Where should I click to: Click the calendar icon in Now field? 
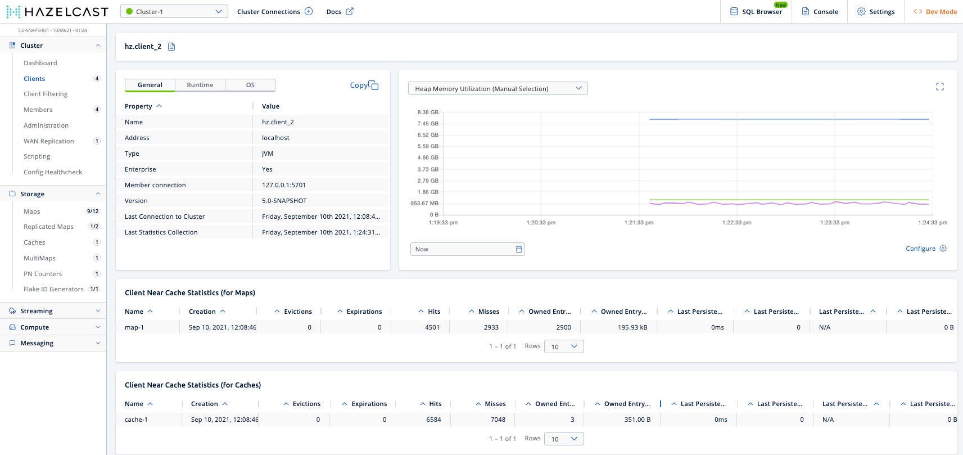[518, 249]
